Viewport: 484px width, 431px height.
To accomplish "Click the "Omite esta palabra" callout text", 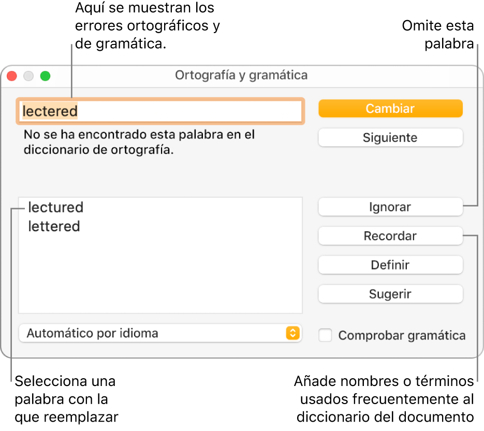I will [438, 34].
